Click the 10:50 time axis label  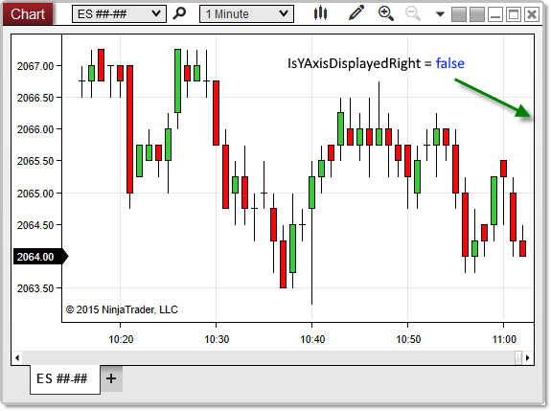(x=408, y=339)
